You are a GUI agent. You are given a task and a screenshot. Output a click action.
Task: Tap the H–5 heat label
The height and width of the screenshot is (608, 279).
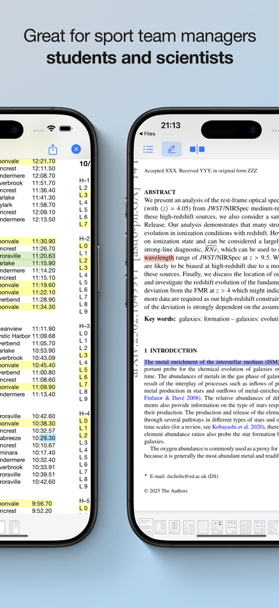(x=84, y=501)
